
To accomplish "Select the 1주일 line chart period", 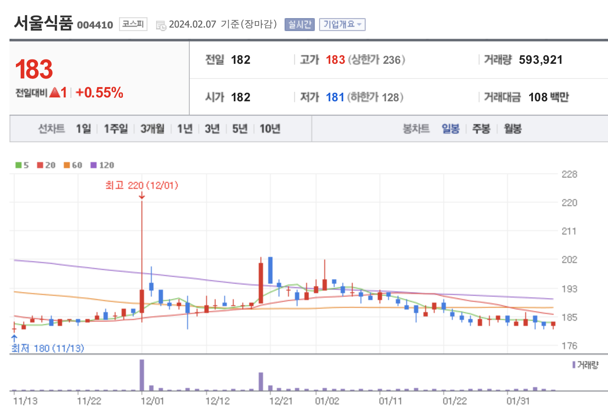I will click(116, 128).
